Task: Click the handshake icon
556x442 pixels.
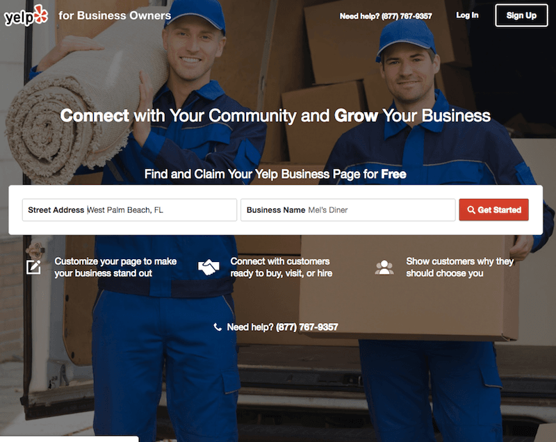Action: pos(208,268)
